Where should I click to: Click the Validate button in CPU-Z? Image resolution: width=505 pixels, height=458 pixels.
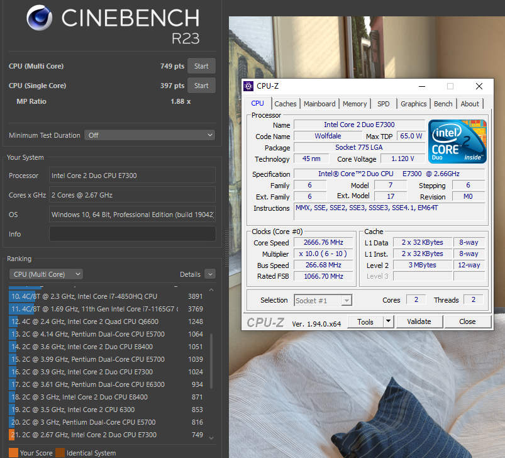click(x=419, y=321)
